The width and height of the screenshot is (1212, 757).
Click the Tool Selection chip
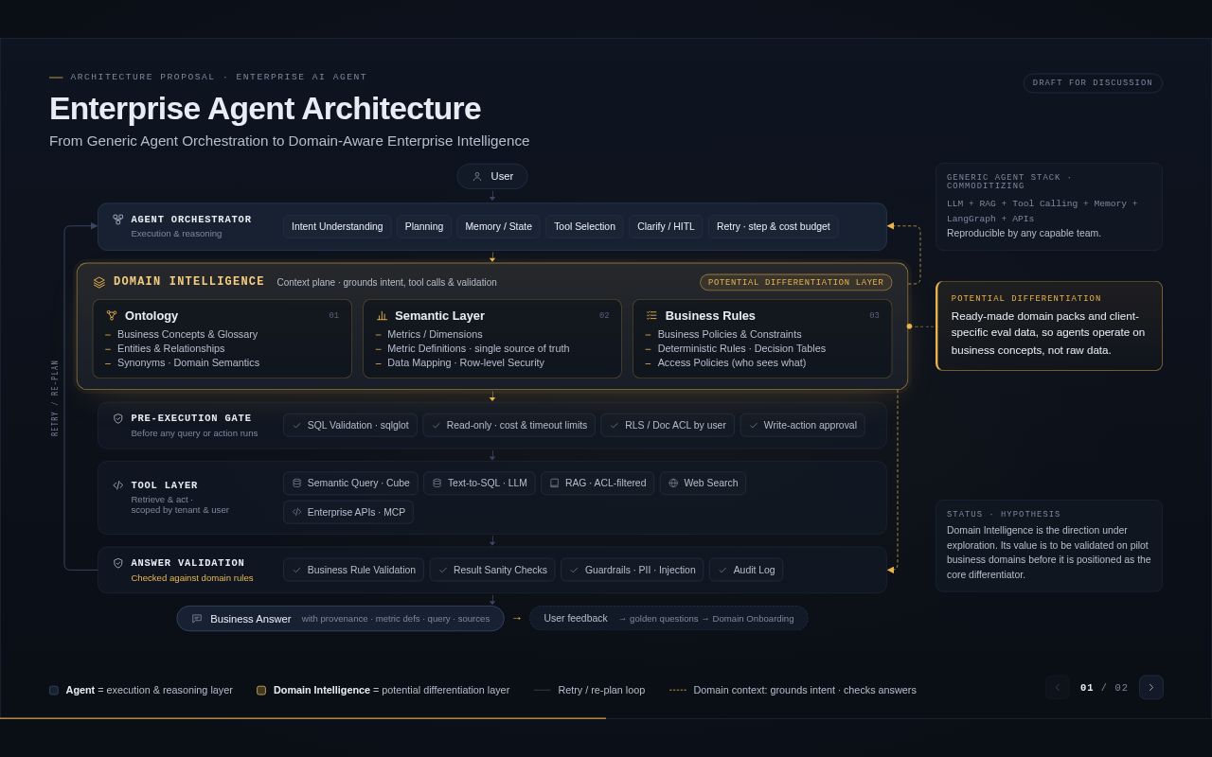(x=584, y=227)
